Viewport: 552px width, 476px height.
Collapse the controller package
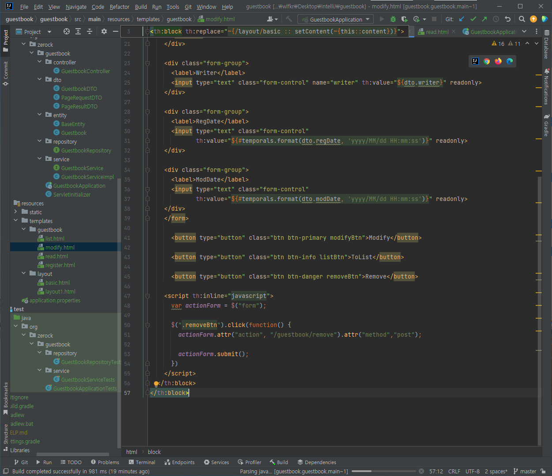(x=39, y=62)
